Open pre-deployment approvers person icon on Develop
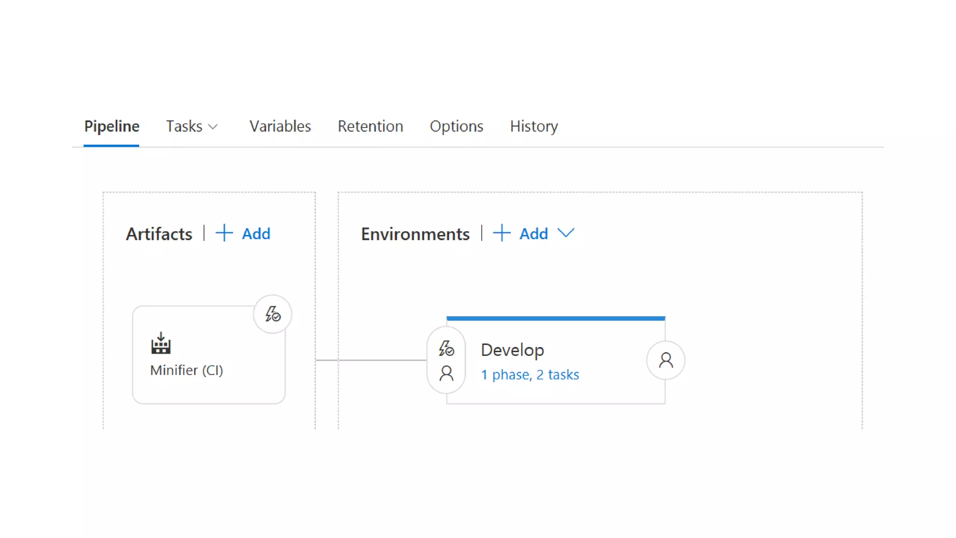The image size is (956, 538). 446,373
